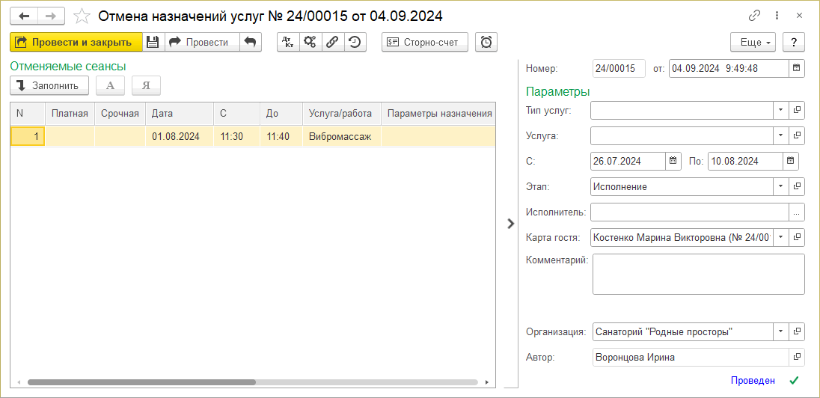Click the Номер input field
Screen dimensions: 820x398
pyautogui.click(x=619, y=69)
